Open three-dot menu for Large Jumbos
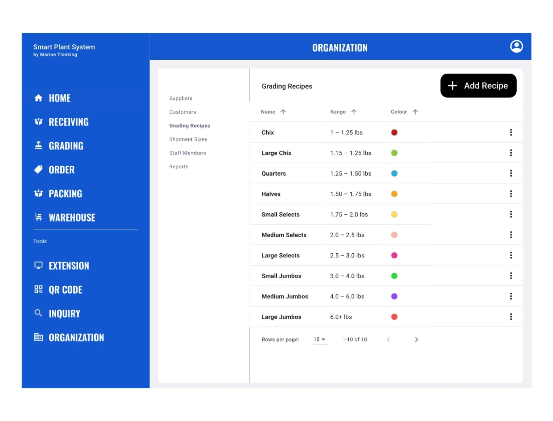Viewport: 553px width, 421px height. click(511, 317)
